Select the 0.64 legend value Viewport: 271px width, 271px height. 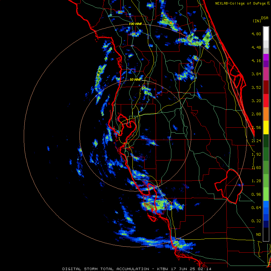[x=256, y=207]
